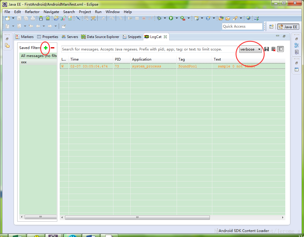This screenshot has width=304, height=237.
Task: Open the Web Browser globe icon
Action: click(248, 18)
